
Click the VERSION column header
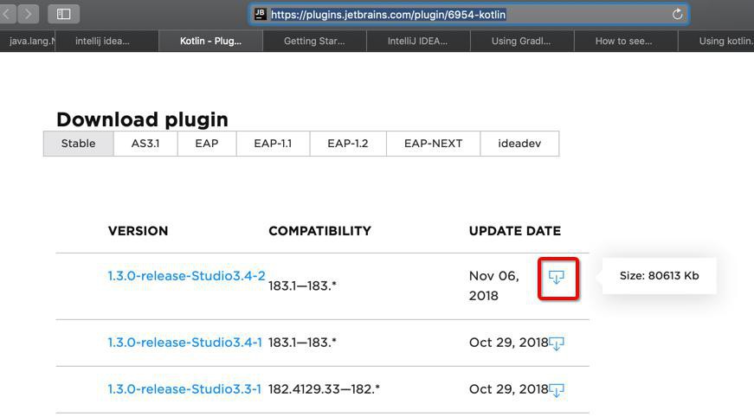(x=138, y=231)
